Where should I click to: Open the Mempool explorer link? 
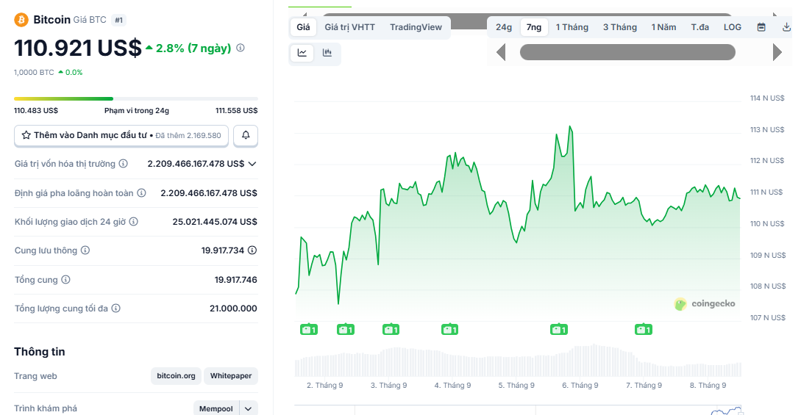(216, 408)
